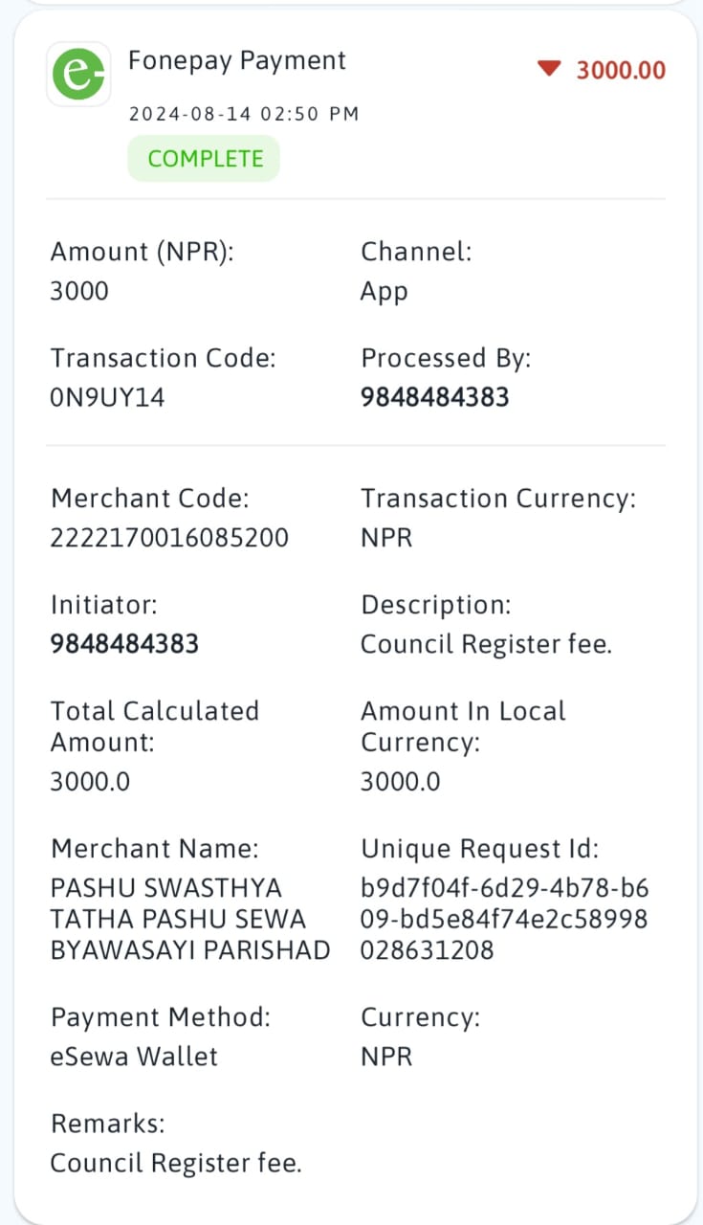Click the red down-triangle debit indicator
The image size is (703, 1225).
click(548, 70)
